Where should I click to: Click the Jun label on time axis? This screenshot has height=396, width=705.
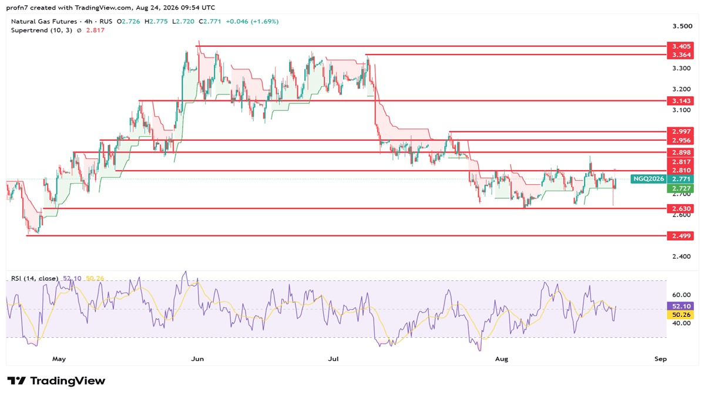pyautogui.click(x=198, y=358)
